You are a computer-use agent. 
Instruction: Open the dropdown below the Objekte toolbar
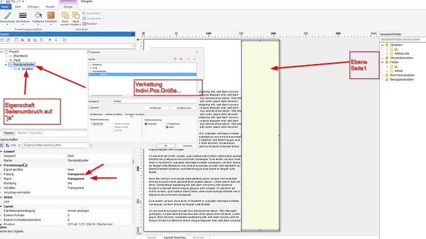point(133,46)
